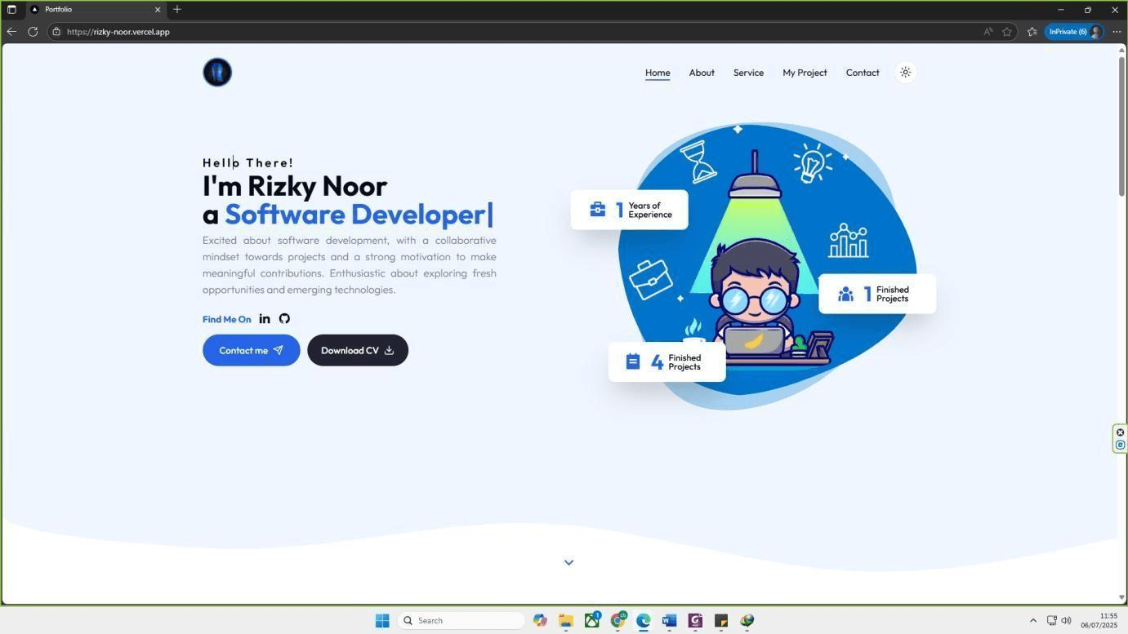Open Word from the taskbar
Viewport: 1128px width, 634px height.
point(669,621)
